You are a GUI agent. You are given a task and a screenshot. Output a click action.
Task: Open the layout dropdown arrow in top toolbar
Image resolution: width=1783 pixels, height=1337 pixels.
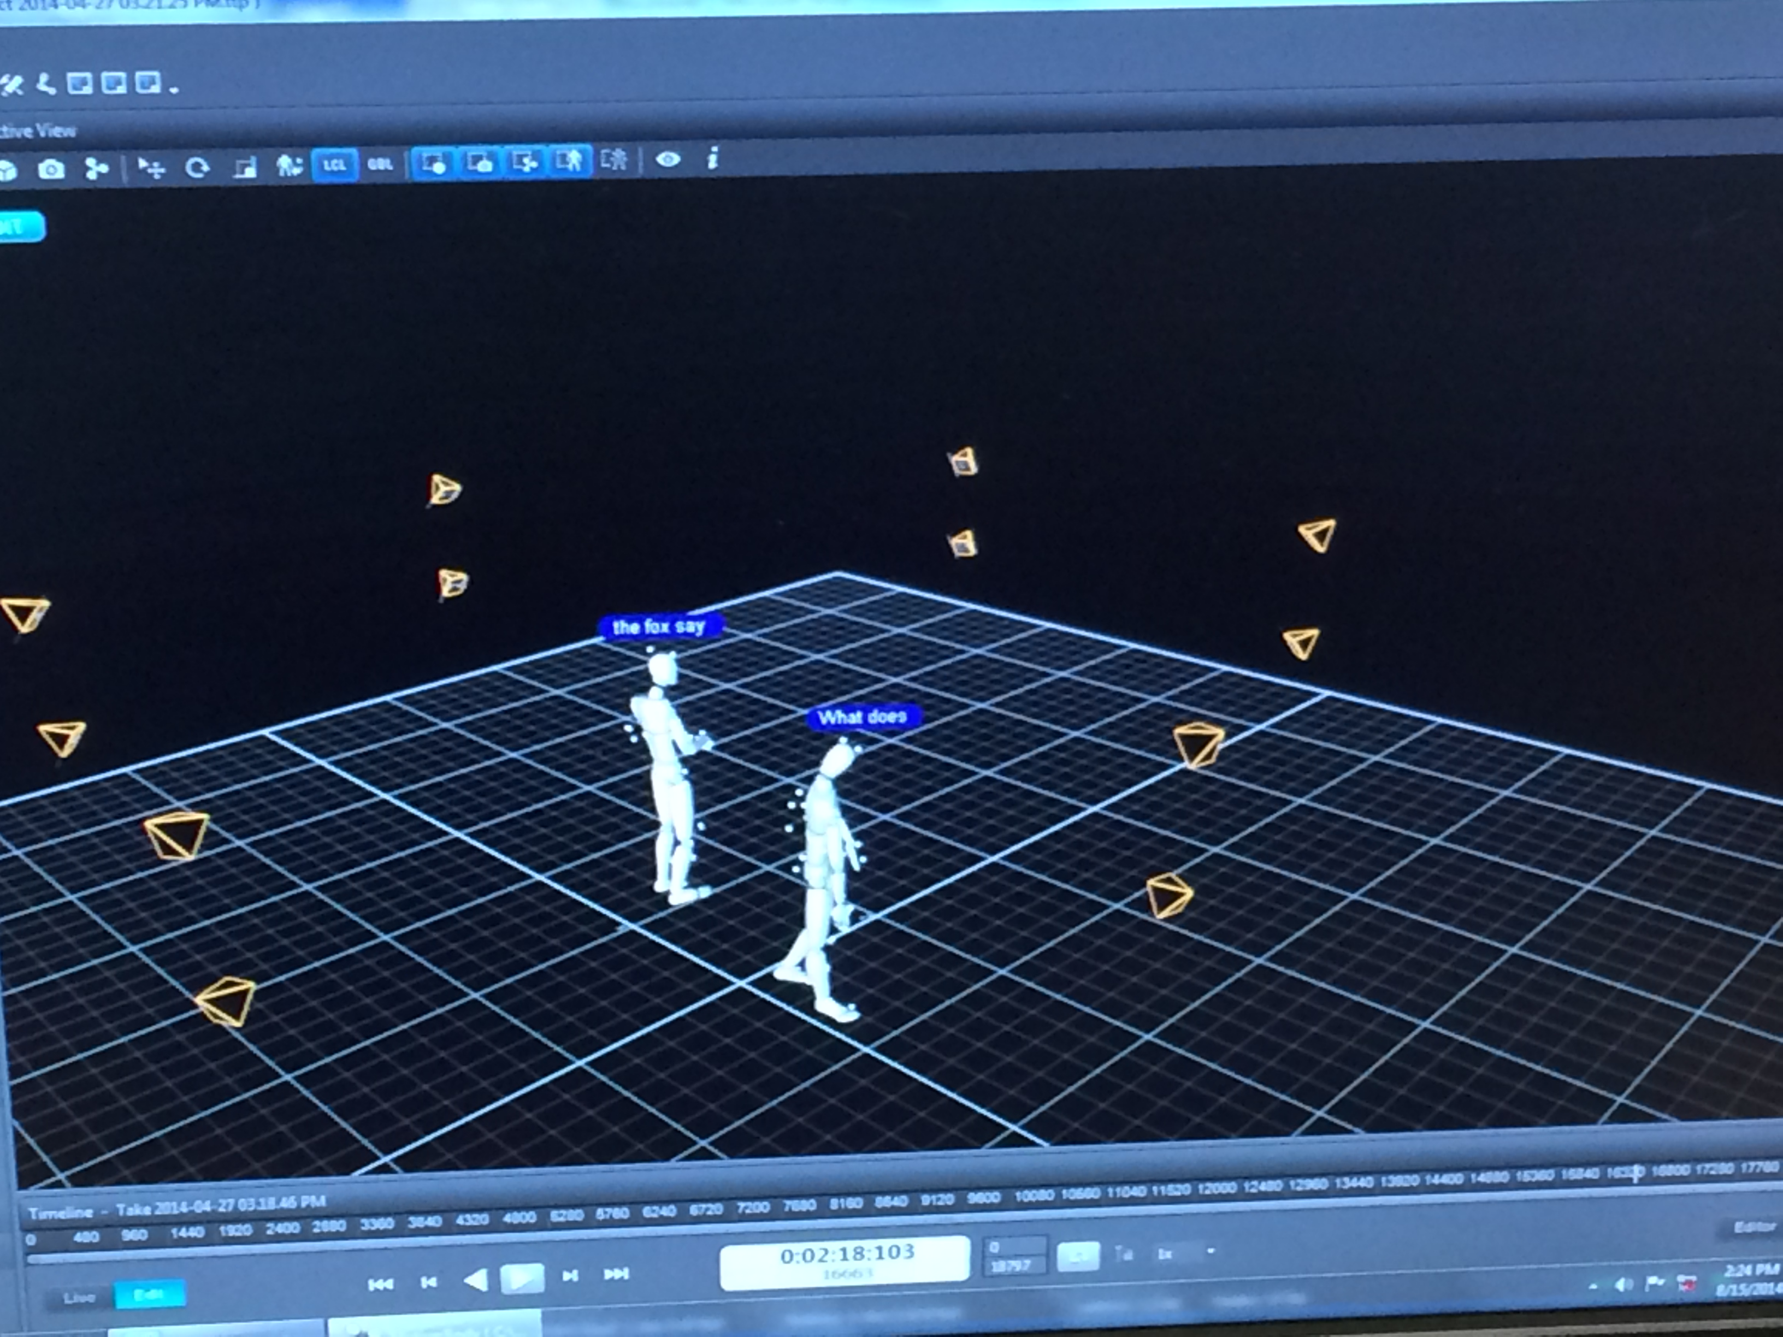tap(175, 90)
